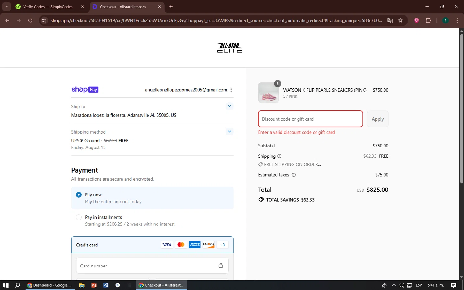Show Shipping info help icon
464x290 pixels.
[279, 156]
